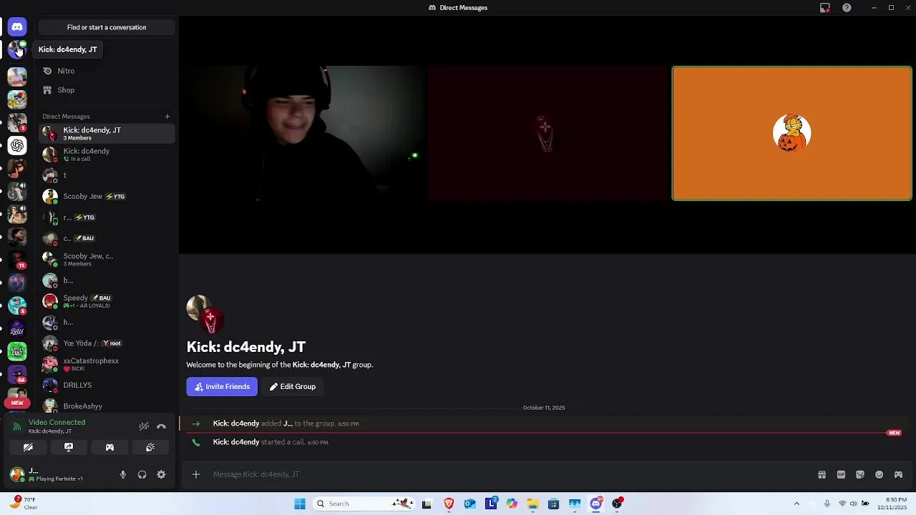Open OBS Studio from the taskbar

617,504
